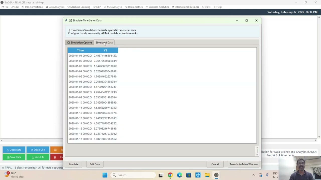The height and width of the screenshot is (180, 321).
Task: Click the feather icon in dialog title
Action: click(66, 20)
